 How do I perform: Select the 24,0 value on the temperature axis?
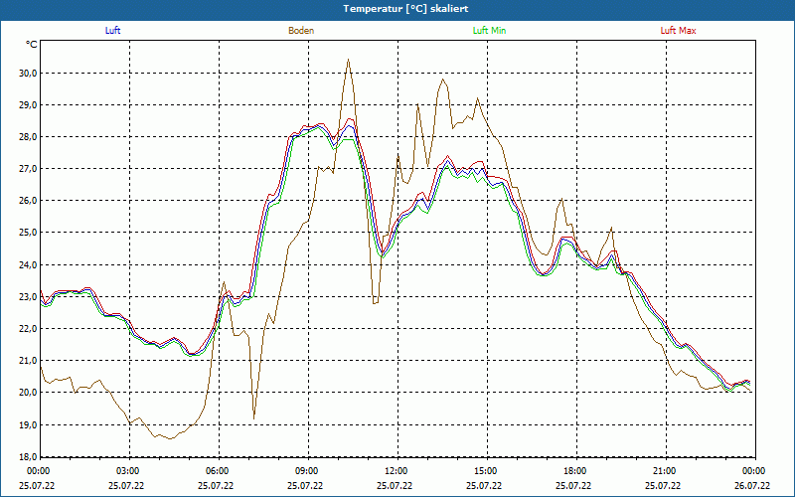point(29,264)
